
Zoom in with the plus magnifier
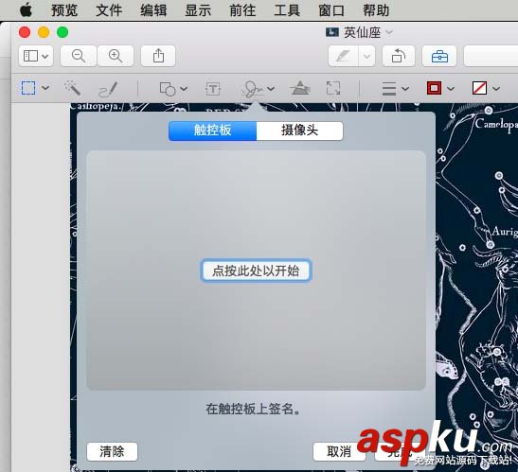116,56
